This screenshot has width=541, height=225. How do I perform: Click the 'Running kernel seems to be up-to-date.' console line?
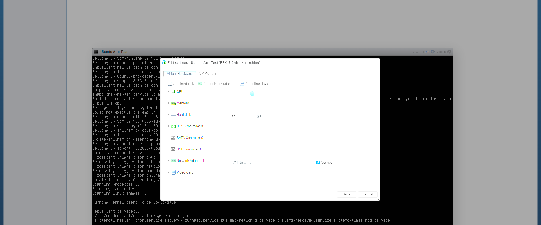(135, 202)
